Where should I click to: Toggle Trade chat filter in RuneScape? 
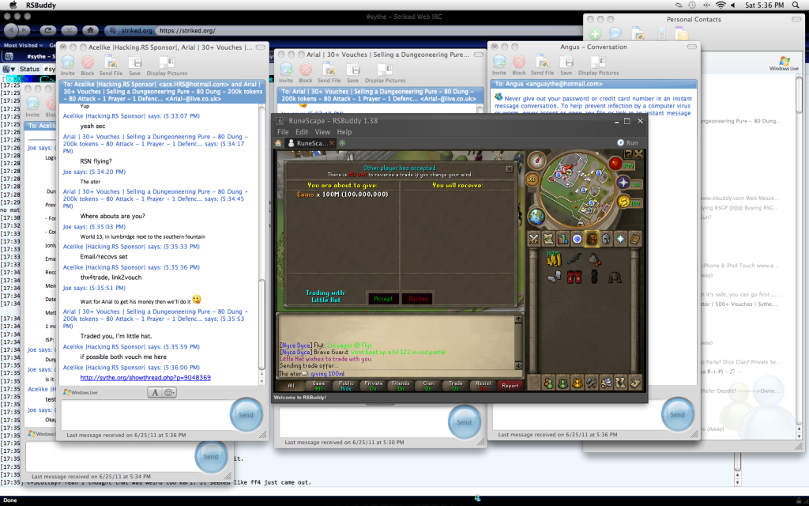tap(456, 386)
